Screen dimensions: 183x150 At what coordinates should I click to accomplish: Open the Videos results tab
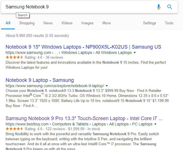[67, 23]
